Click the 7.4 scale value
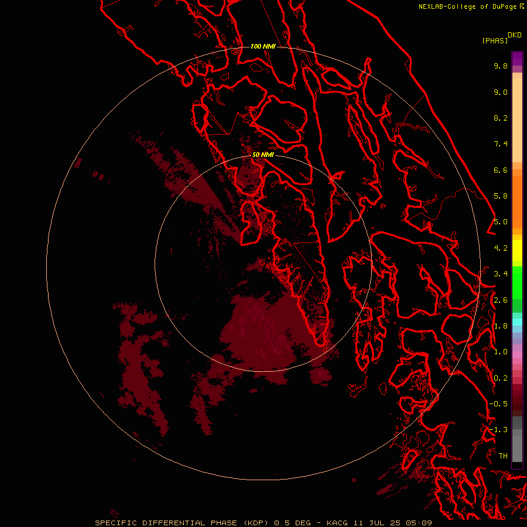Screen dimensions: 527x527 point(501,144)
